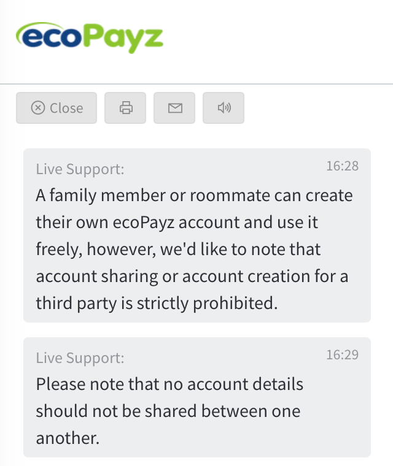Viewport: 393px width, 466px height.
Task: Email the chat transcript via envelope icon
Action: tap(174, 107)
